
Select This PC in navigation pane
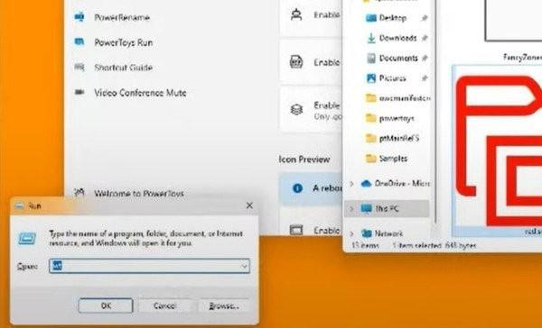pos(387,208)
